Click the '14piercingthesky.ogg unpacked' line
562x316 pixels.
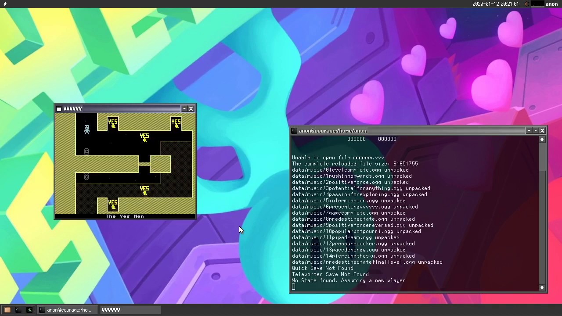click(x=353, y=256)
